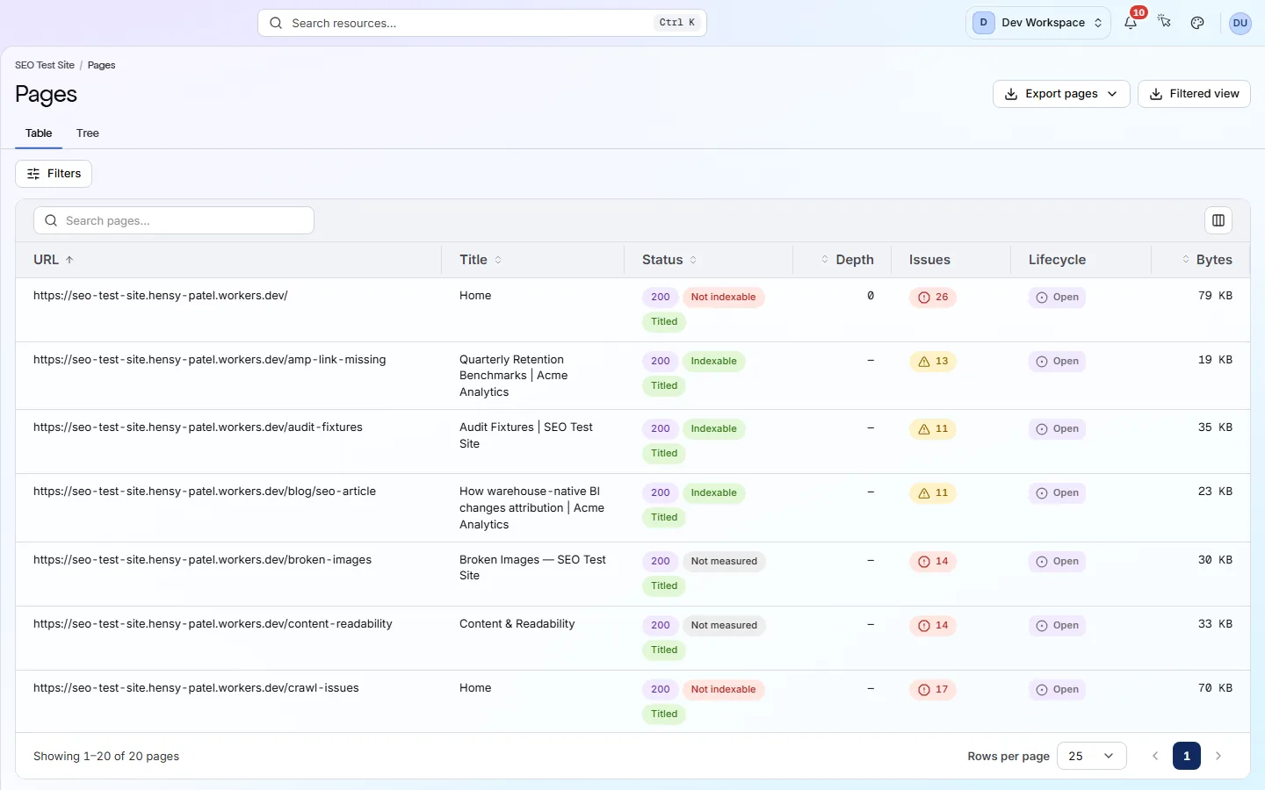Open the Rows per page selector
1265x790 pixels.
[1092, 756]
